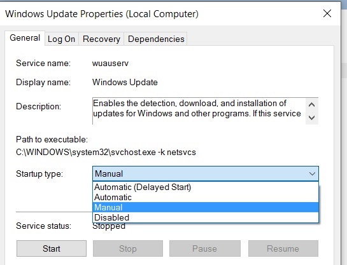Select Manual from the startup list
Screen dimensions: 347x265
click(x=206, y=207)
